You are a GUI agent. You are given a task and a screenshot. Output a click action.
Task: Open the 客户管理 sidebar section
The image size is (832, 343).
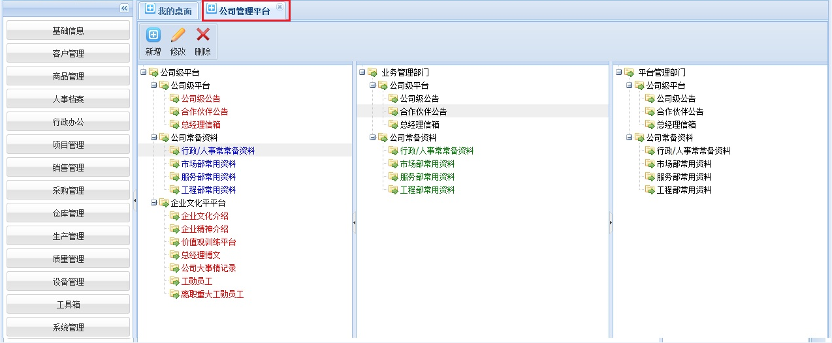pyautogui.click(x=68, y=53)
